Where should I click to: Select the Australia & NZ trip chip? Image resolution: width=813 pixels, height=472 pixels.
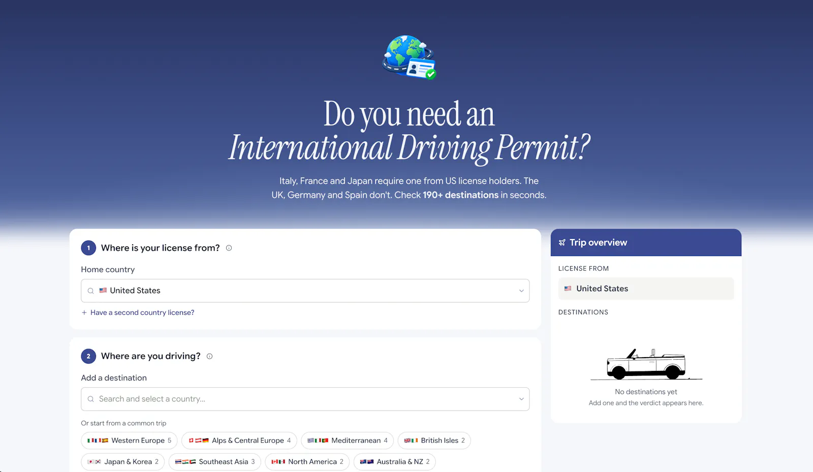coord(395,462)
